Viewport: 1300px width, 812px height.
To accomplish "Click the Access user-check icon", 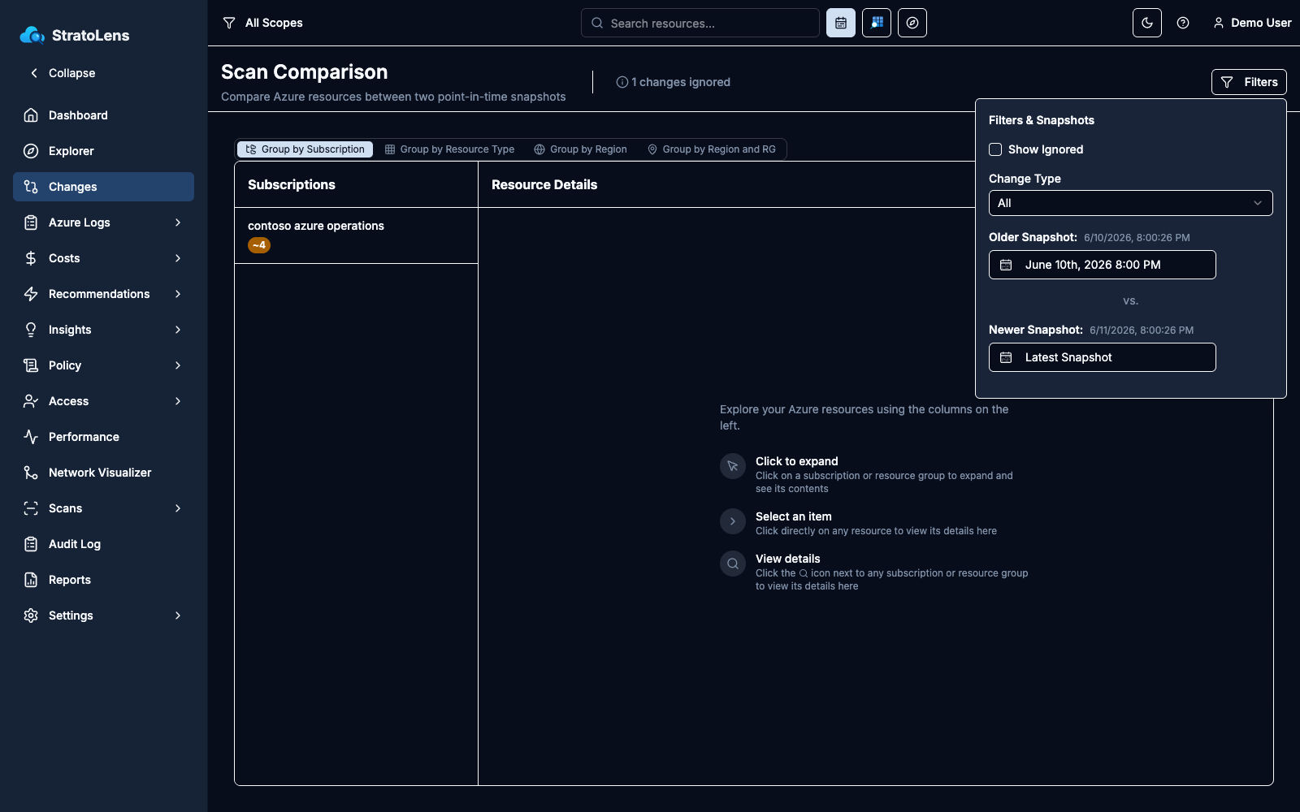I will [x=31, y=401].
